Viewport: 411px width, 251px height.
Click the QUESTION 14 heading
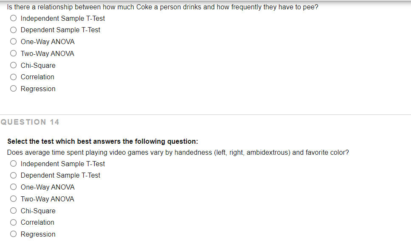pos(31,122)
